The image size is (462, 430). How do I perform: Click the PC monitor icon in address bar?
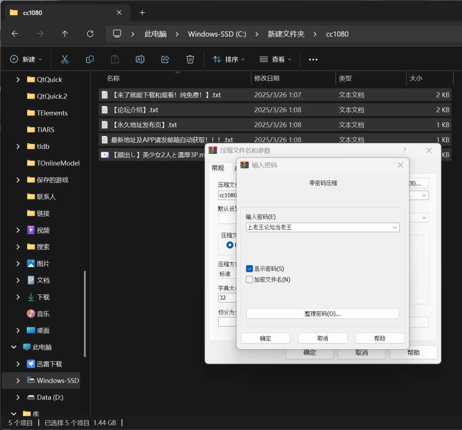click(x=117, y=34)
